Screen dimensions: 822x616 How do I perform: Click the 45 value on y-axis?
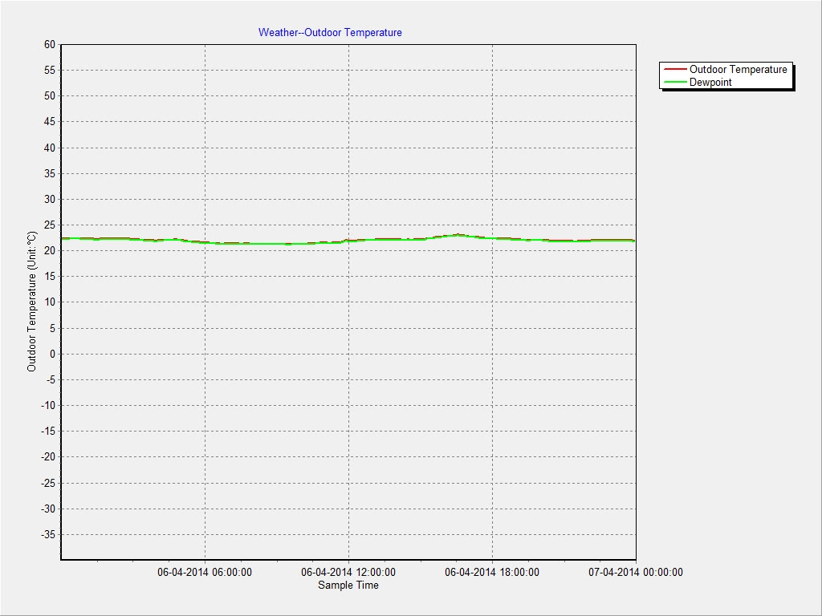pos(49,122)
